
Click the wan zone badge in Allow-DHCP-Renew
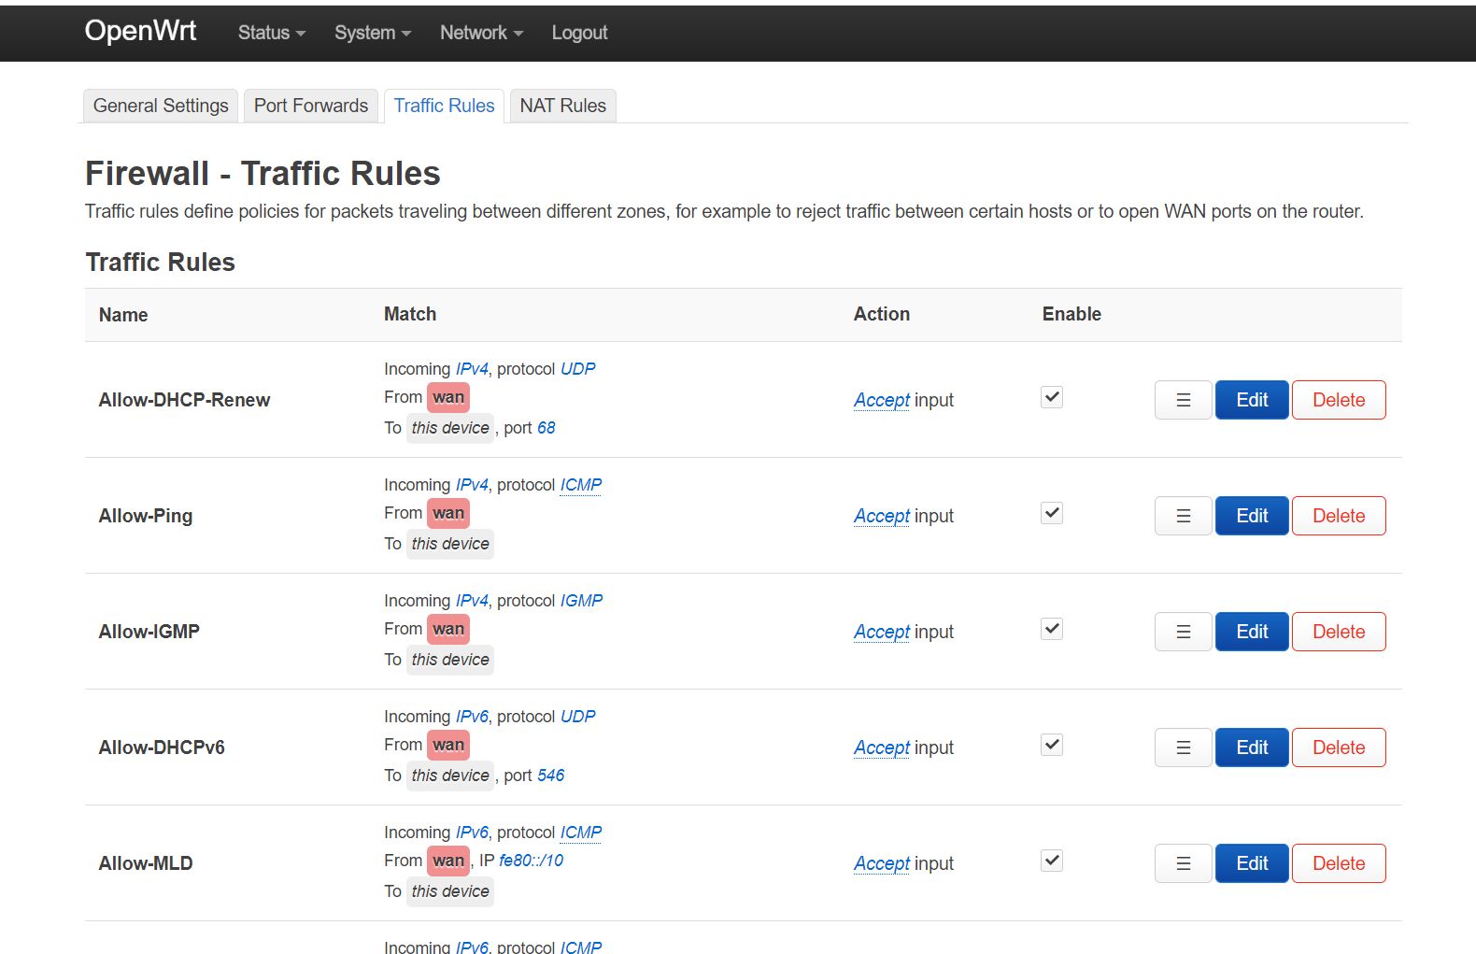tap(448, 397)
